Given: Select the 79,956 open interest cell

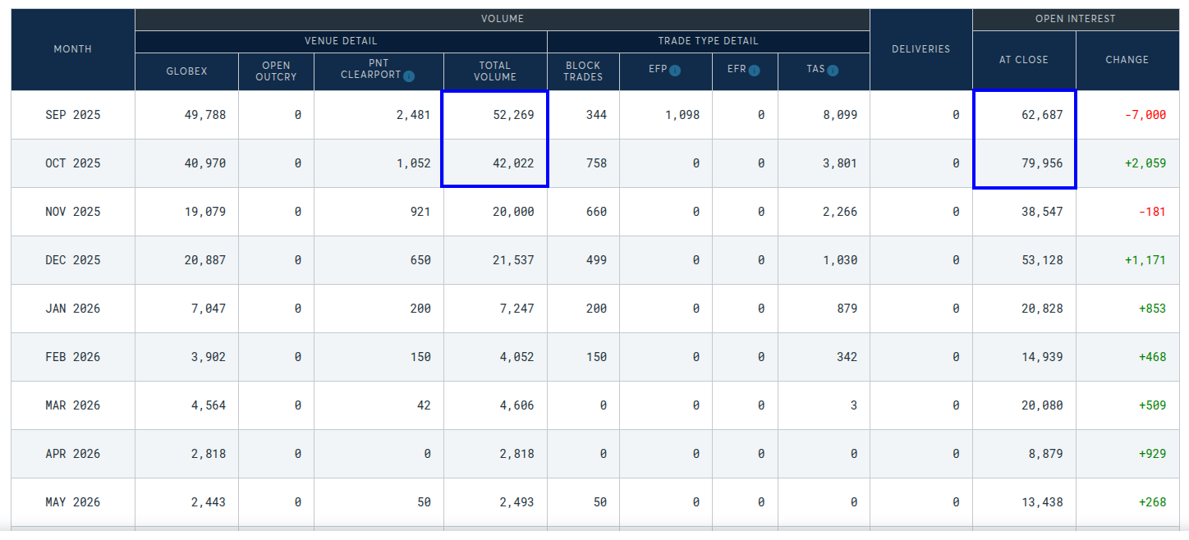Looking at the screenshot, I should [1041, 163].
